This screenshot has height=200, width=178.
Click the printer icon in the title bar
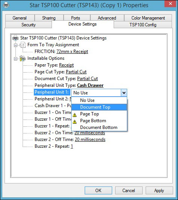coord(6,5)
